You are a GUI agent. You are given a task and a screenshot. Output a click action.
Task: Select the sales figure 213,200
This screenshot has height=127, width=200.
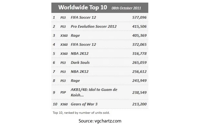[139, 104]
